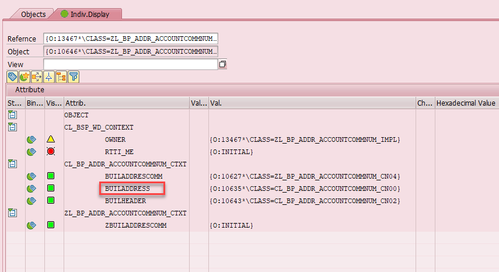Click green square icon for BUILHEADER
The height and width of the screenshot is (272, 499).
point(51,200)
